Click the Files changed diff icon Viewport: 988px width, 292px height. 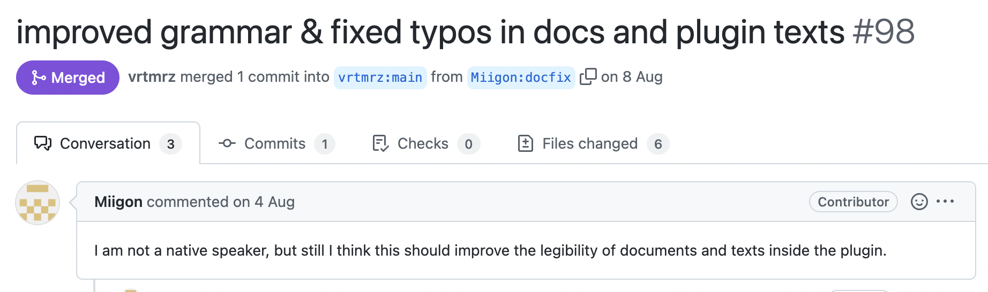click(x=525, y=144)
